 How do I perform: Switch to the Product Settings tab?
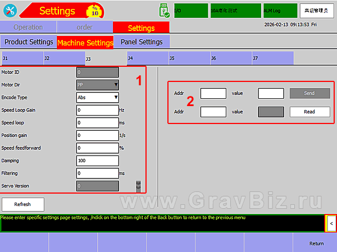(x=28, y=42)
